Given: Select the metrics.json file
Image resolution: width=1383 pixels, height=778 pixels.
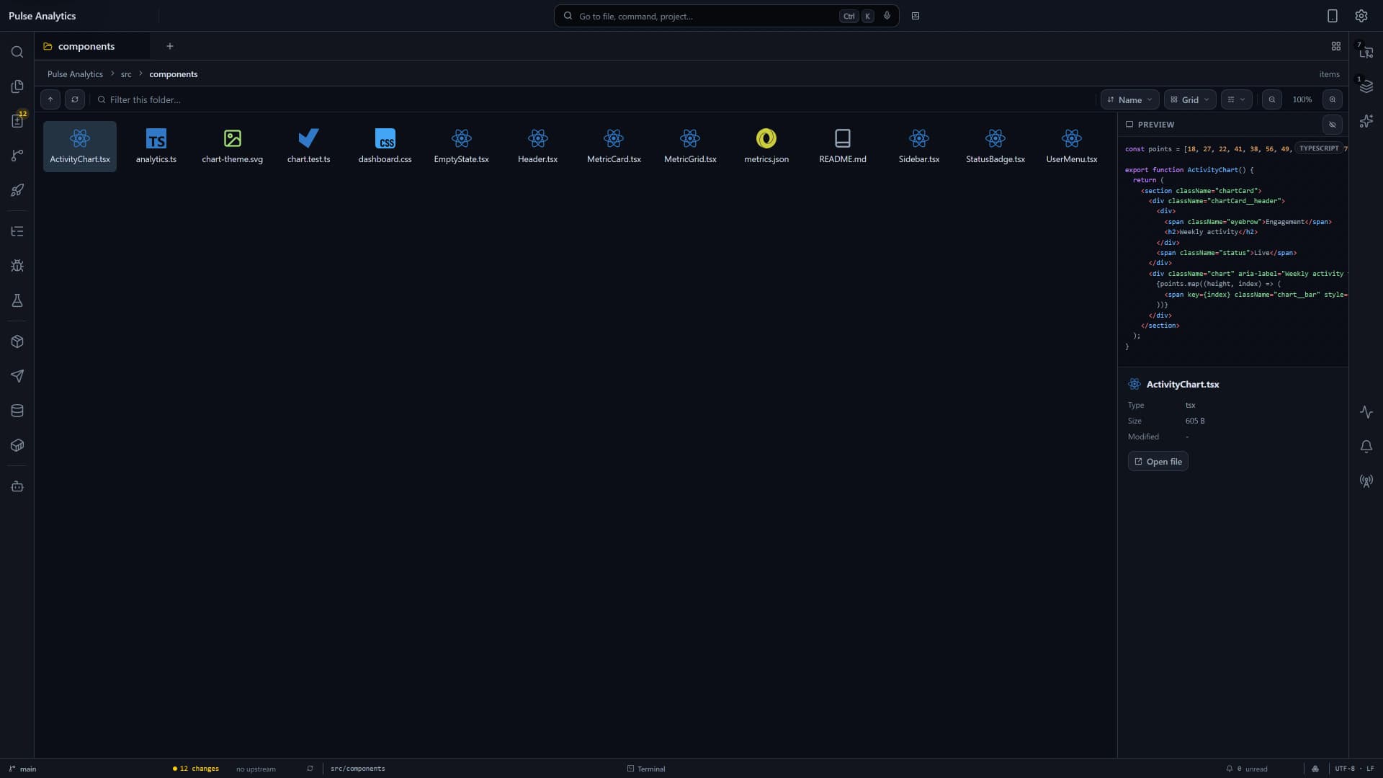Looking at the screenshot, I should 766,146.
